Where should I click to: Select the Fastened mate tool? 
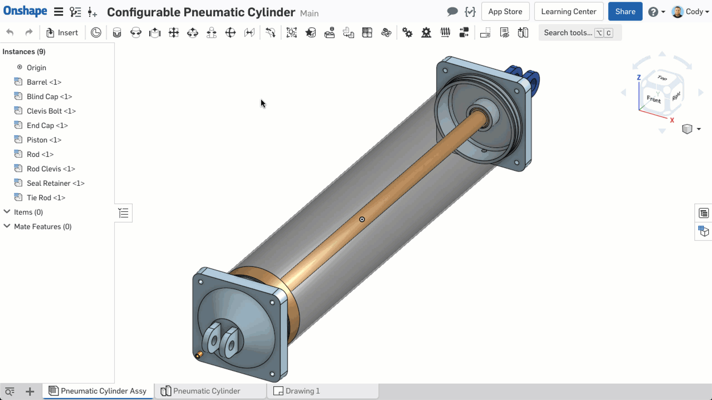[117, 32]
